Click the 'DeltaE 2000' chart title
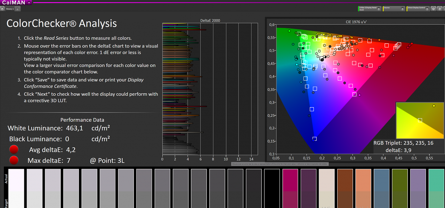Viewport: 445px width, 208px height. point(210,20)
